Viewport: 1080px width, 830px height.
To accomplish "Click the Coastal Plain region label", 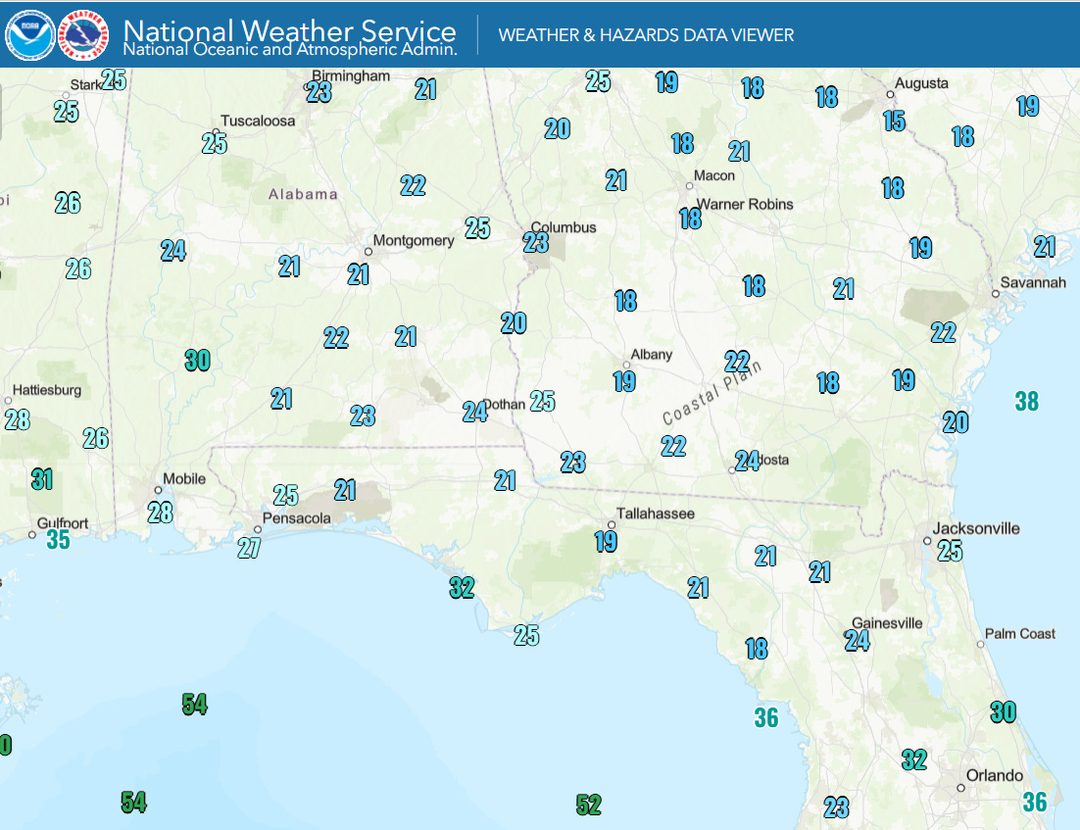I will [712, 393].
